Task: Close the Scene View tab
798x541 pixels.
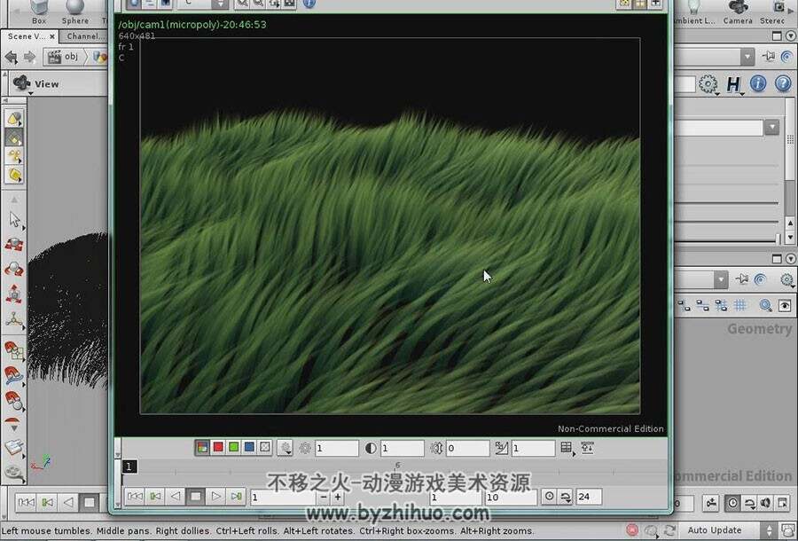Action: [52, 36]
